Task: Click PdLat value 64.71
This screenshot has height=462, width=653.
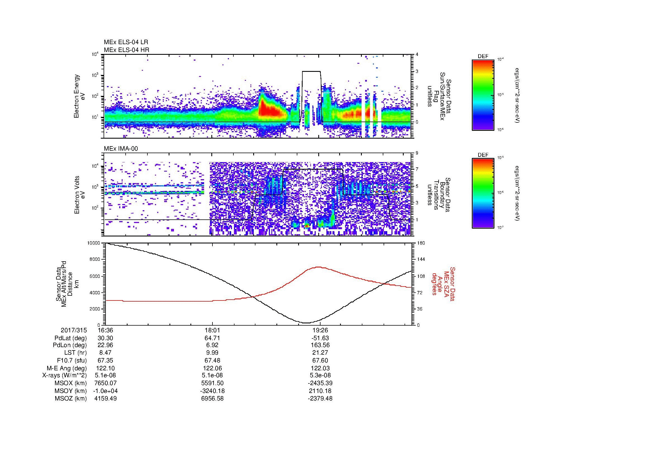Action: pos(212,338)
